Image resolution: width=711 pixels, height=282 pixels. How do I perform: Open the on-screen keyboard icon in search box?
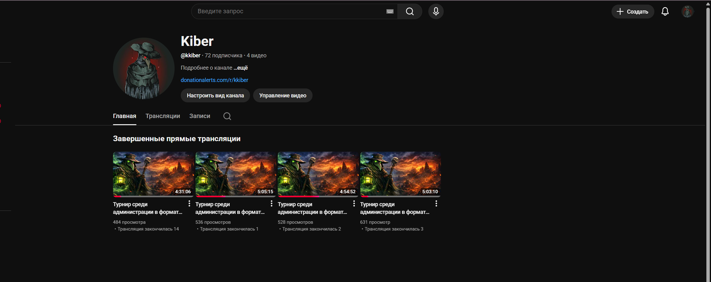390,11
